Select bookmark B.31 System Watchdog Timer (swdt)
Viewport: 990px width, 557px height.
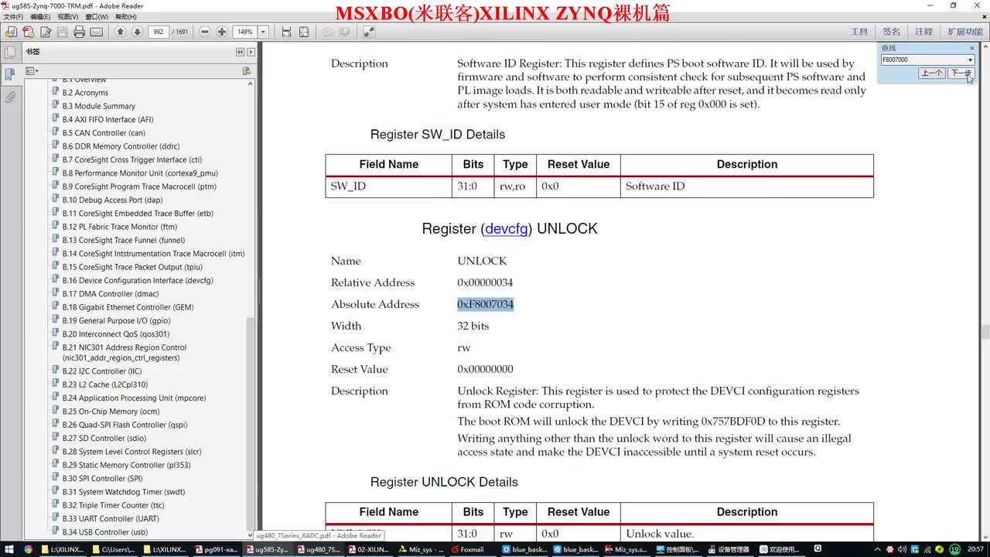click(124, 492)
